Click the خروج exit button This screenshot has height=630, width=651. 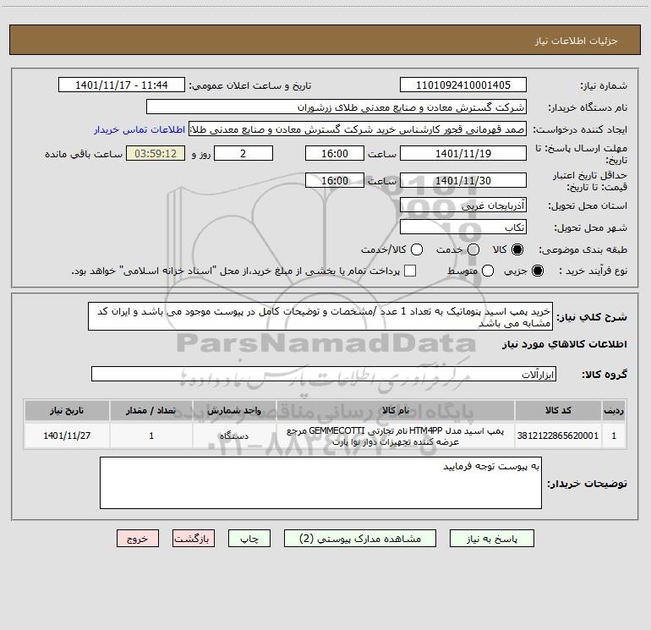tap(138, 539)
